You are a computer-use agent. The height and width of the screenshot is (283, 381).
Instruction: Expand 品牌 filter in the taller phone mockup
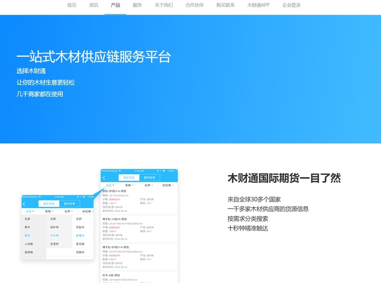point(149,185)
